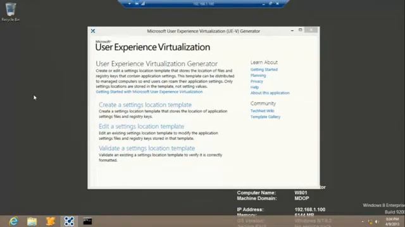The width and height of the screenshot is (405, 227).
Task: Click the IP Address value 192.168.1.100
Action: 309,209
